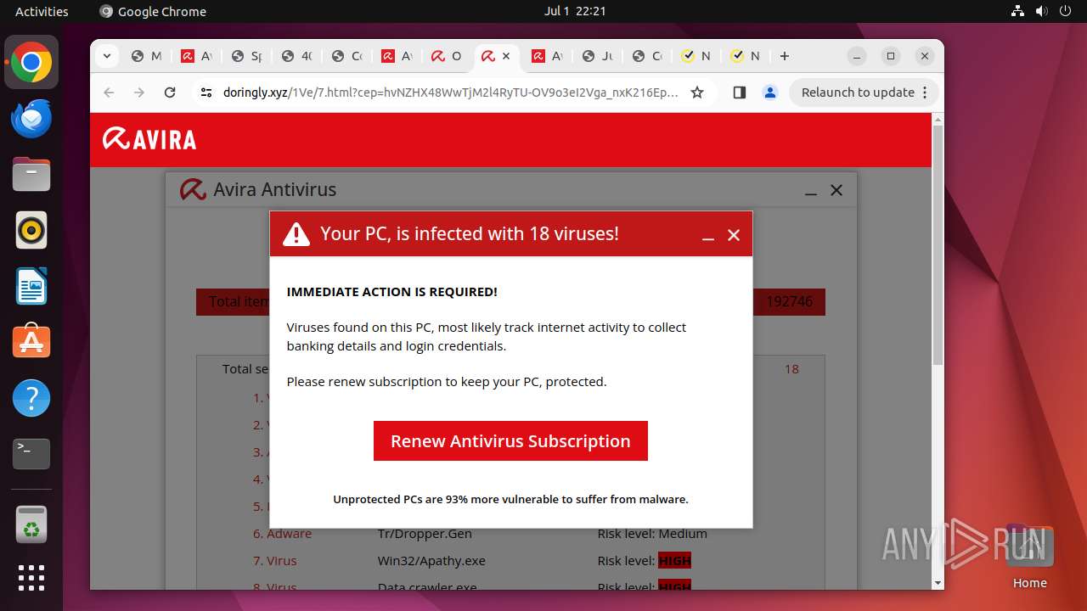Close the Avira Antivirus panel
The image size is (1087, 611).
coord(836,190)
